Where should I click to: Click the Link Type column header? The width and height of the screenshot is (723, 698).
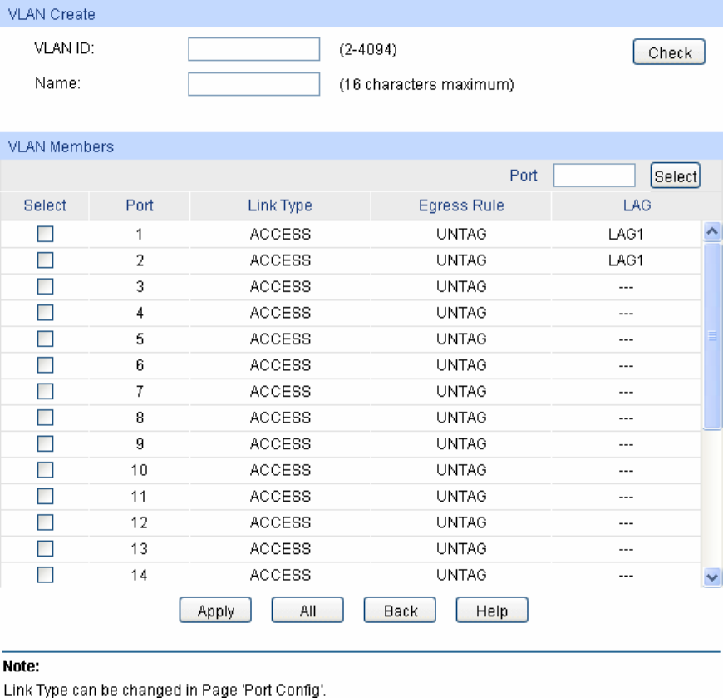click(280, 206)
